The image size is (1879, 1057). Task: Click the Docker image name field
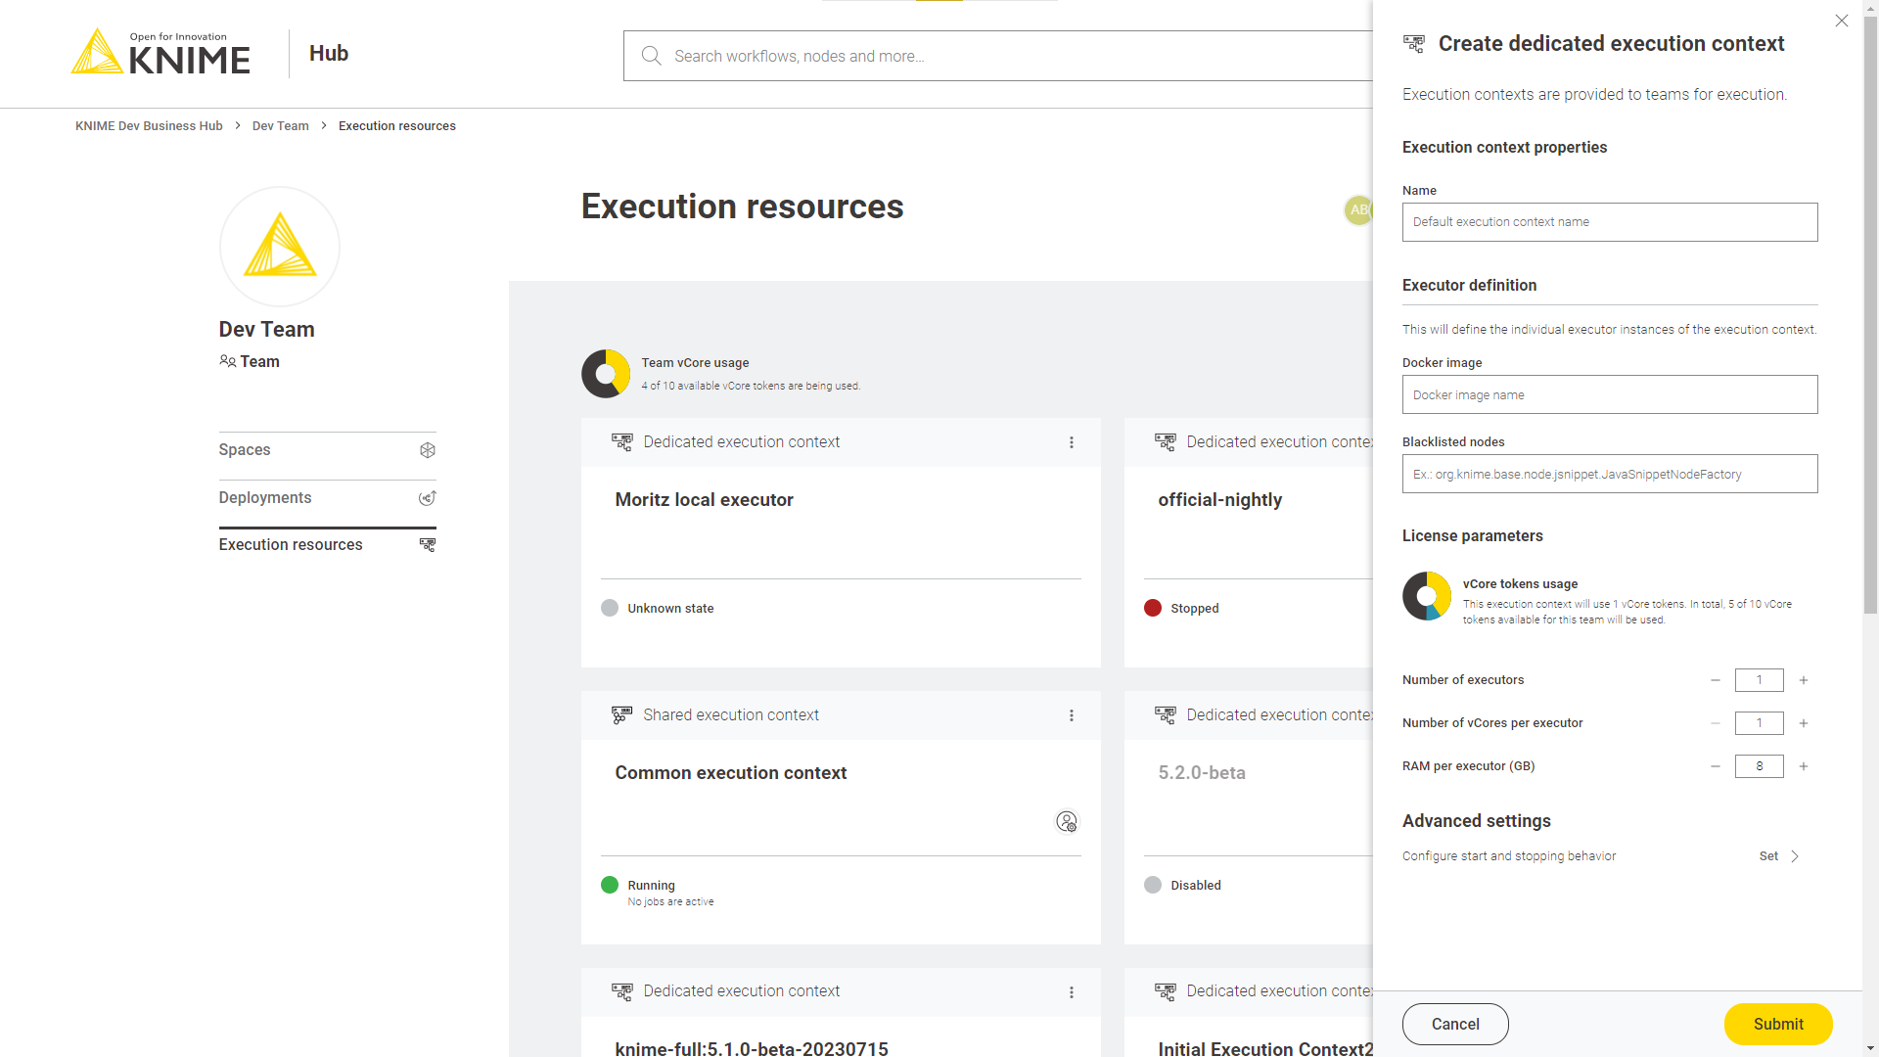1610,394
